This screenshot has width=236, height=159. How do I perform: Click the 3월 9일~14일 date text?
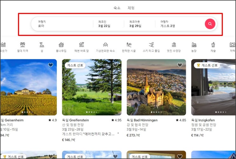click(x=136, y=129)
